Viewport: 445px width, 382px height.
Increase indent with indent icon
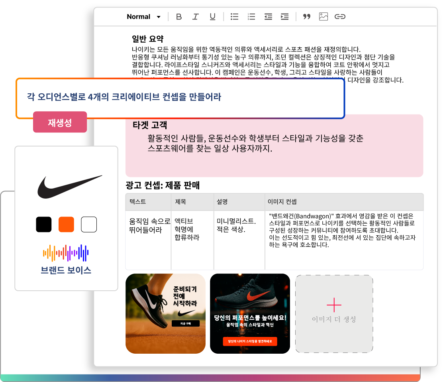pyautogui.click(x=284, y=17)
